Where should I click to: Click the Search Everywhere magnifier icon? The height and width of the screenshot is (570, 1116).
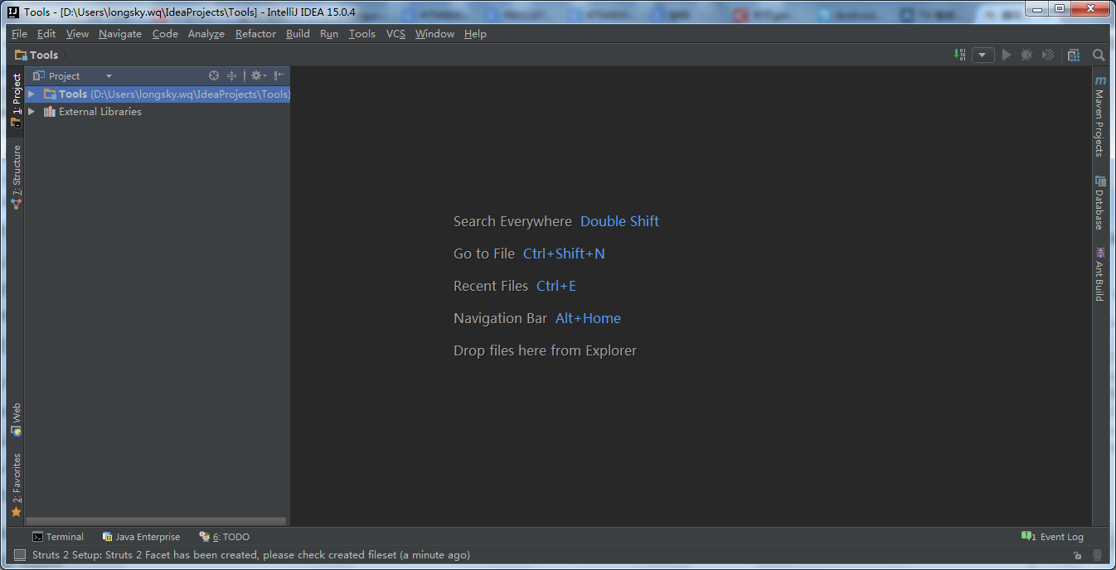click(1099, 55)
